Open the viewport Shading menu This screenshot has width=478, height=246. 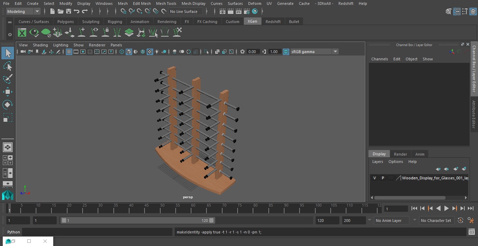40,45
